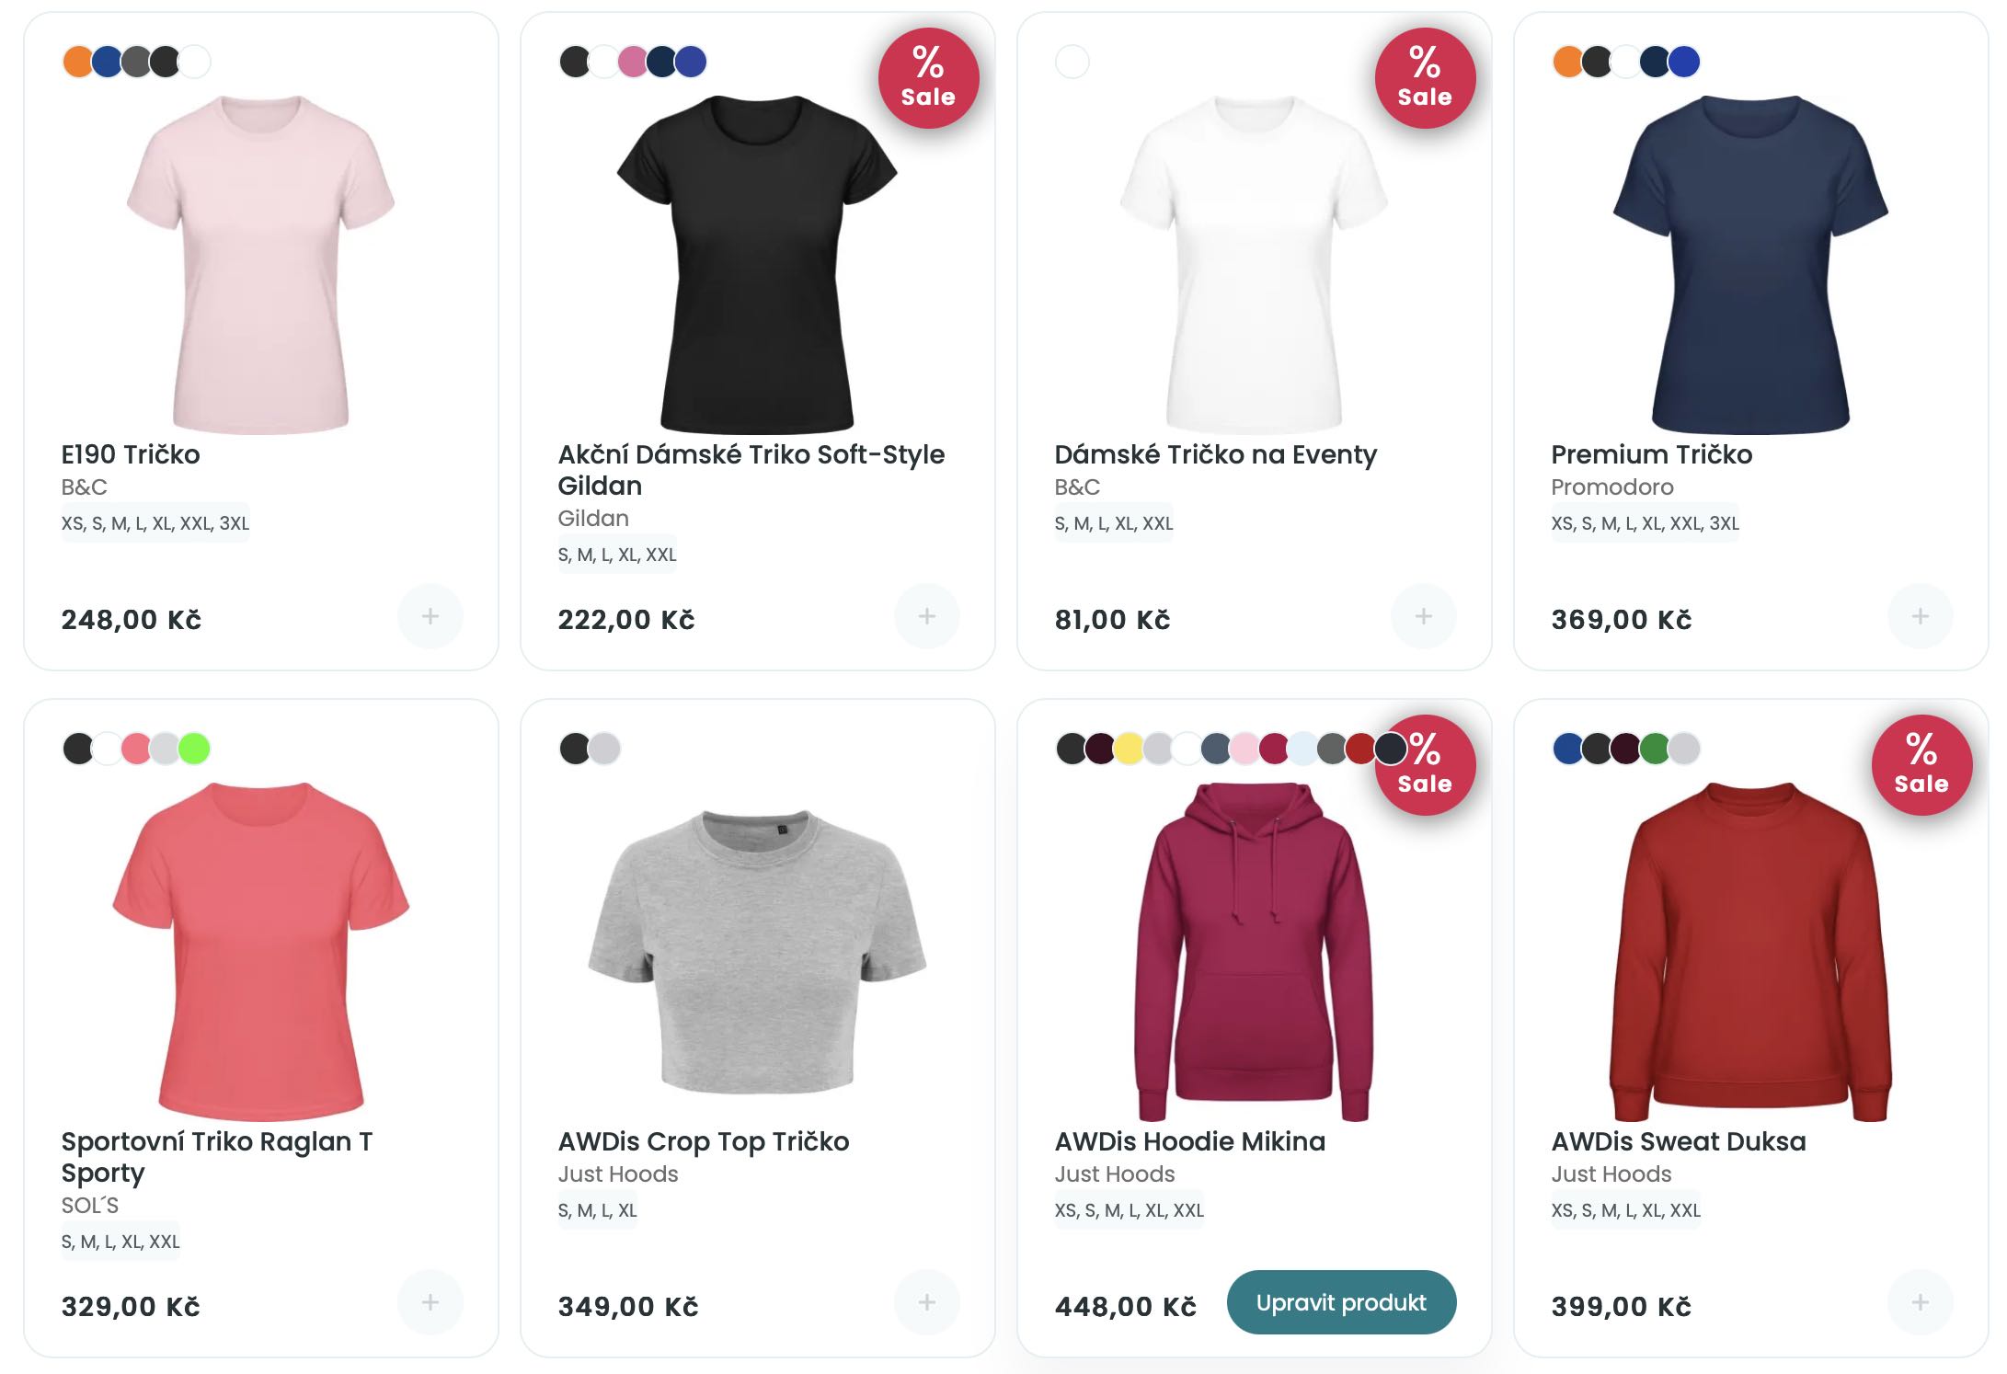Select the yellow swatch on AWDis Hoodie Mikina

[x=1129, y=749]
